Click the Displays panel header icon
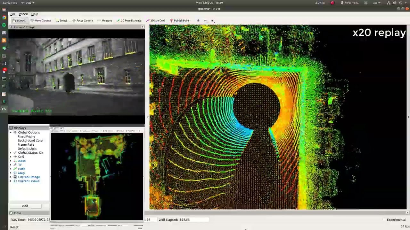The width and height of the screenshot is (410, 230). pos(11,128)
